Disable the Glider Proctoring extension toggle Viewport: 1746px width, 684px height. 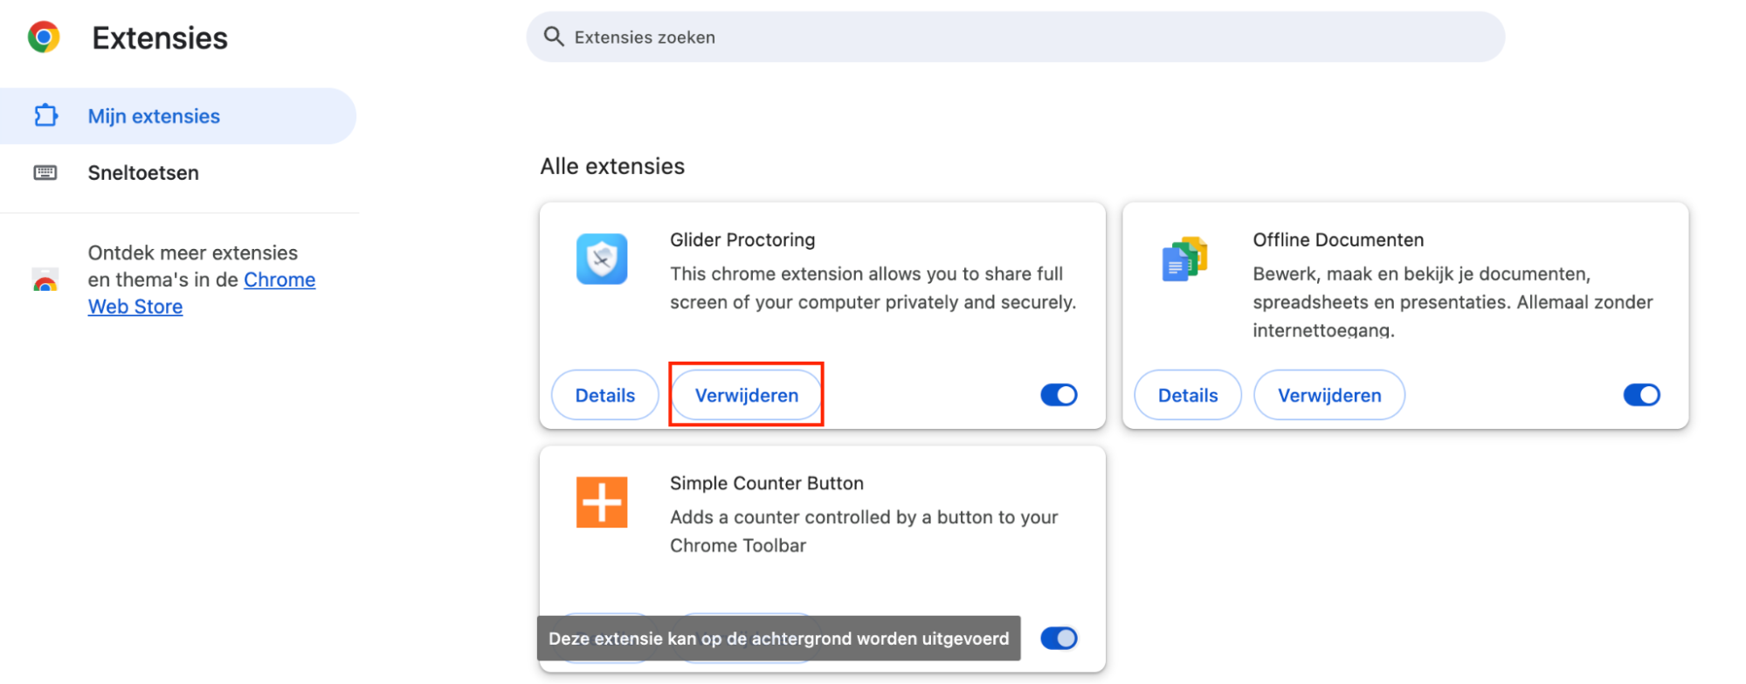1058,395
